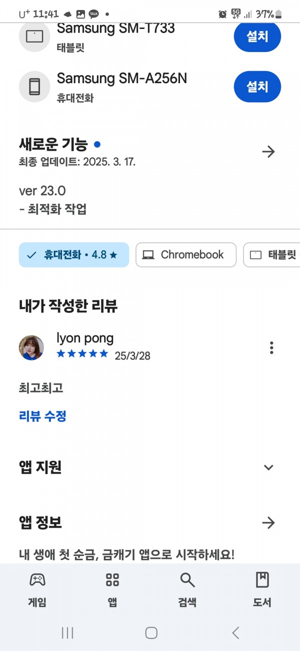Select the Chromebook filter chip
Screen dimensions: 300x651
(186, 255)
